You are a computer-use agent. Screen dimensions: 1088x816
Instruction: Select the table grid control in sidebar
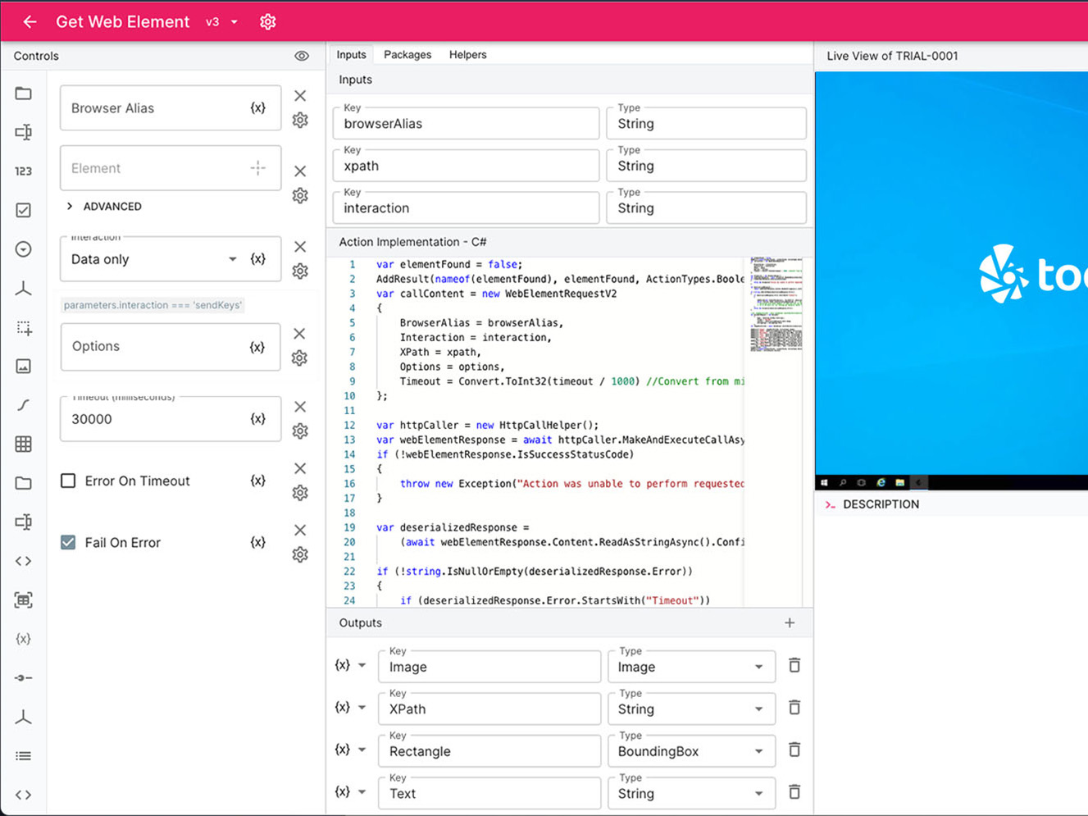pyautogui.click(x=23, y=444)
